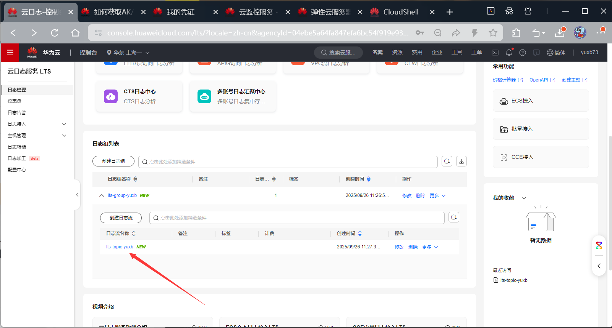Open 费用 in the top navigation

coord(417,53)
